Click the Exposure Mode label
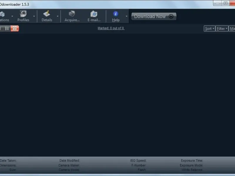 click(x=192, y=165)
